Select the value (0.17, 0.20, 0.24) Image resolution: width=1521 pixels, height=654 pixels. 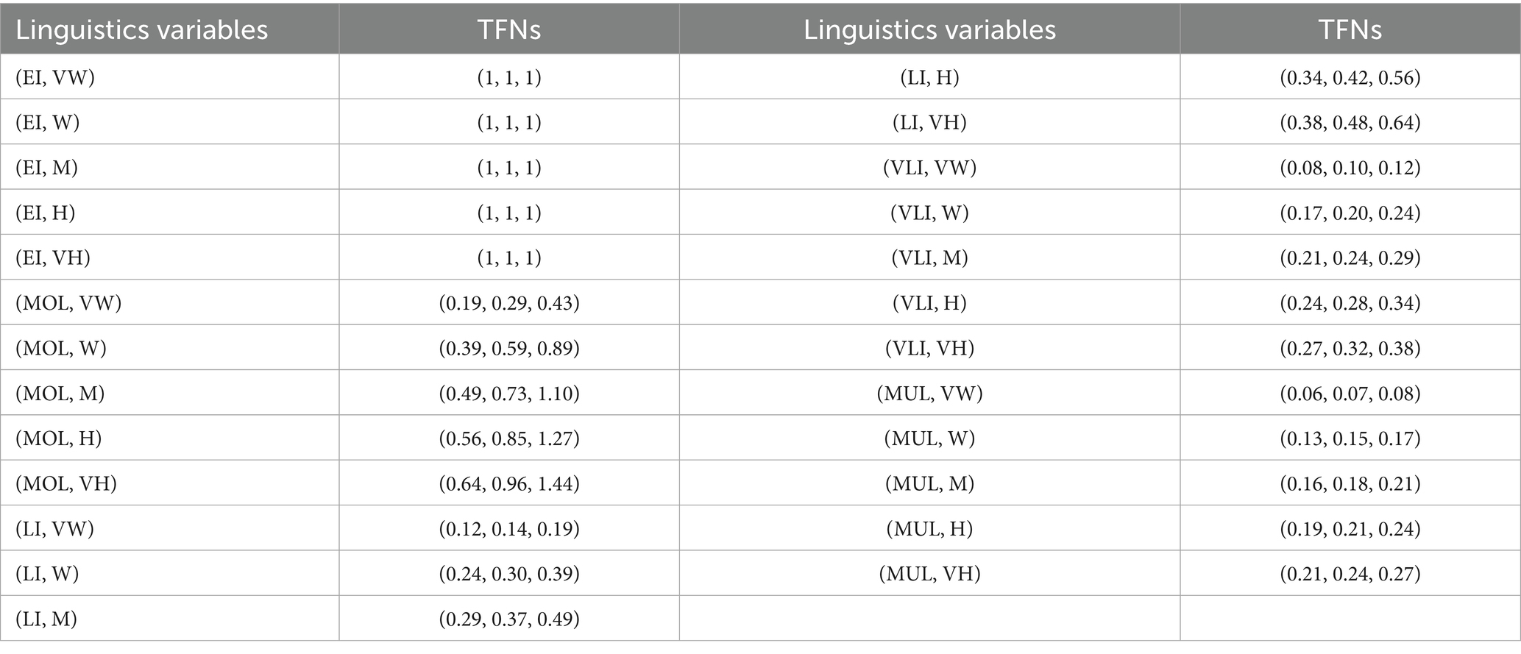(1350, 213)
